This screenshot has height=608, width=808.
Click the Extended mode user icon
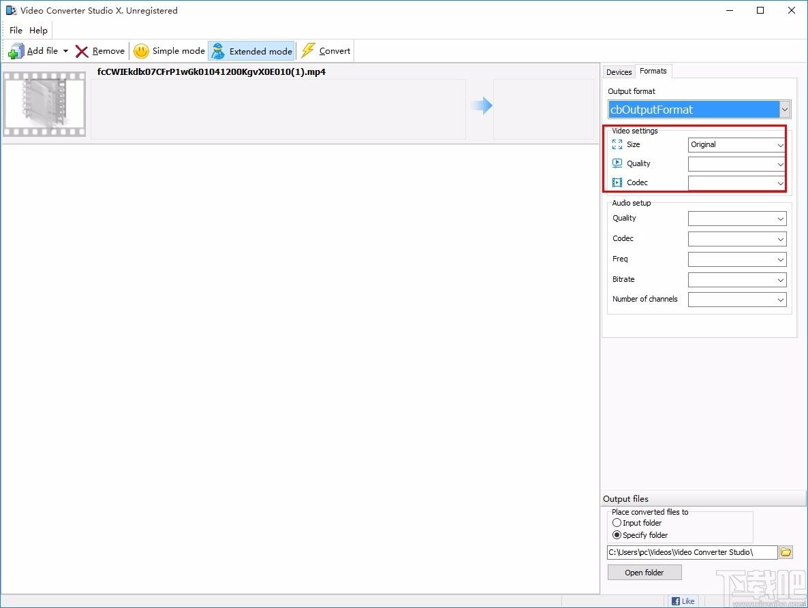pyautogui.click(x=219, y=51)
